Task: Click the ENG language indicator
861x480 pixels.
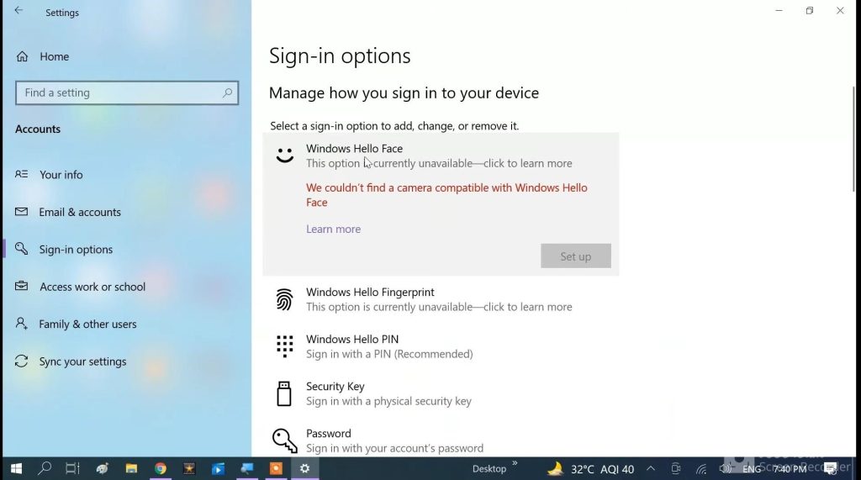Action: pyautogui.click(x=752, y=469)
